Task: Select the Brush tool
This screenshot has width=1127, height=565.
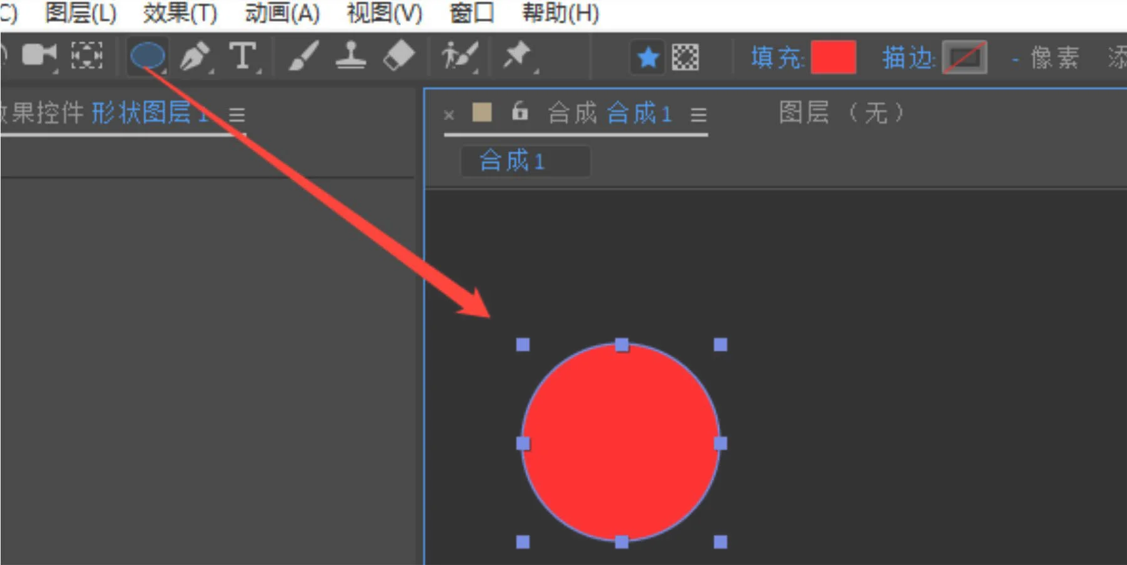Action: [x=304, y=56]
